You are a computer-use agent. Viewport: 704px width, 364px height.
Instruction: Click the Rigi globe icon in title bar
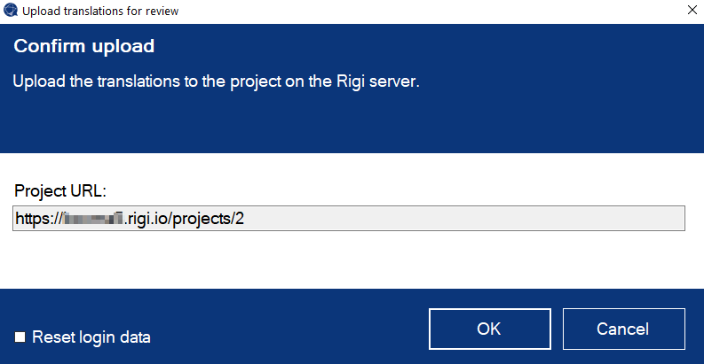pyautogui.click(x=11, y=10)
